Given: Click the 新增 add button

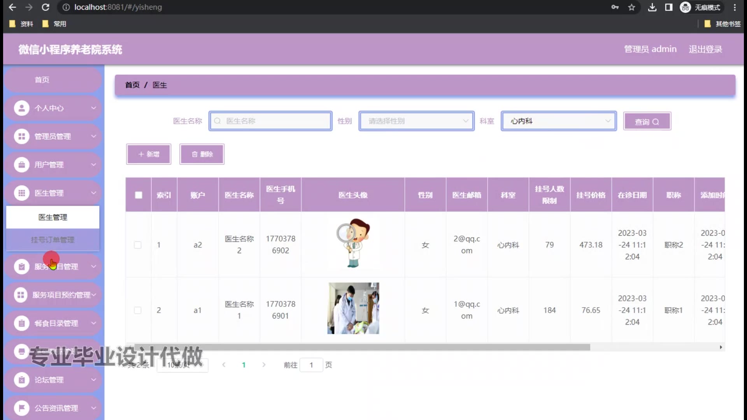Looking at the screenshot, I should [149, 154].
